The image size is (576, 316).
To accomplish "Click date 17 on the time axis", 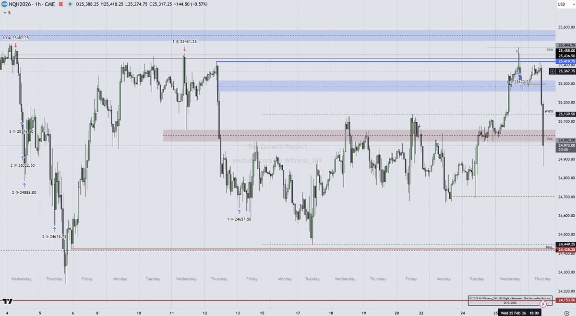I will coord(299,313).
